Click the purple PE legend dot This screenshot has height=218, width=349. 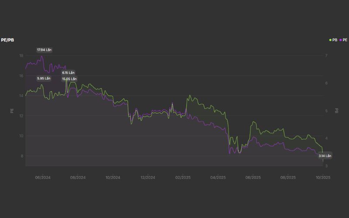340,40
